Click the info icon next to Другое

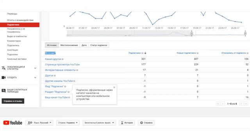55,75
